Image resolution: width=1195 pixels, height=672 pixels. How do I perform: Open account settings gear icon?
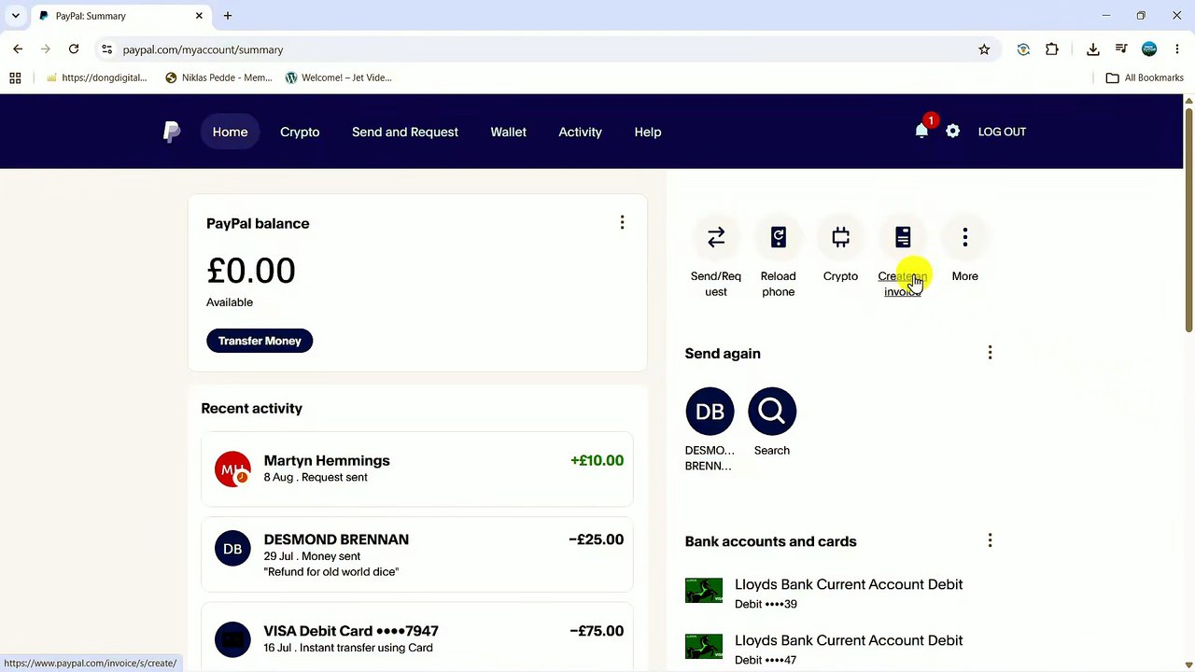pos(952,132)
